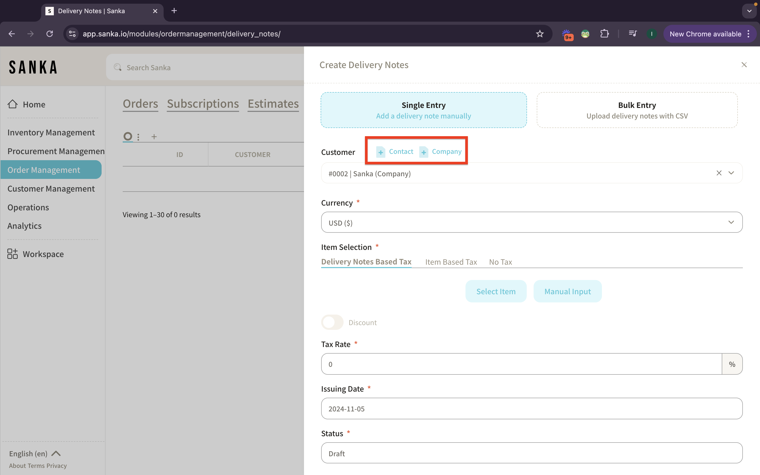Screen dimensions: 760x475
Task: Toggle the Discount switch
Action: 332,322
